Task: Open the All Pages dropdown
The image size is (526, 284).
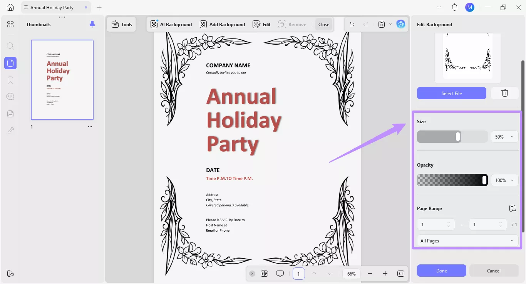Action: tap(467, 241)
